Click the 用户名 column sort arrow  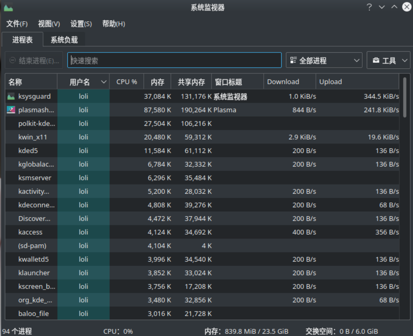tap(104, 82)
